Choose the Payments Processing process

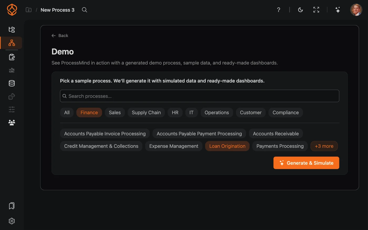[280, 146]
